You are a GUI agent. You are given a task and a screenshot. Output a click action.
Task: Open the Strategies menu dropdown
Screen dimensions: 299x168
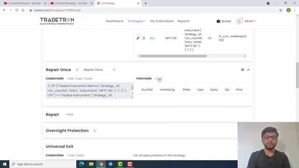(x=137, y=21)
